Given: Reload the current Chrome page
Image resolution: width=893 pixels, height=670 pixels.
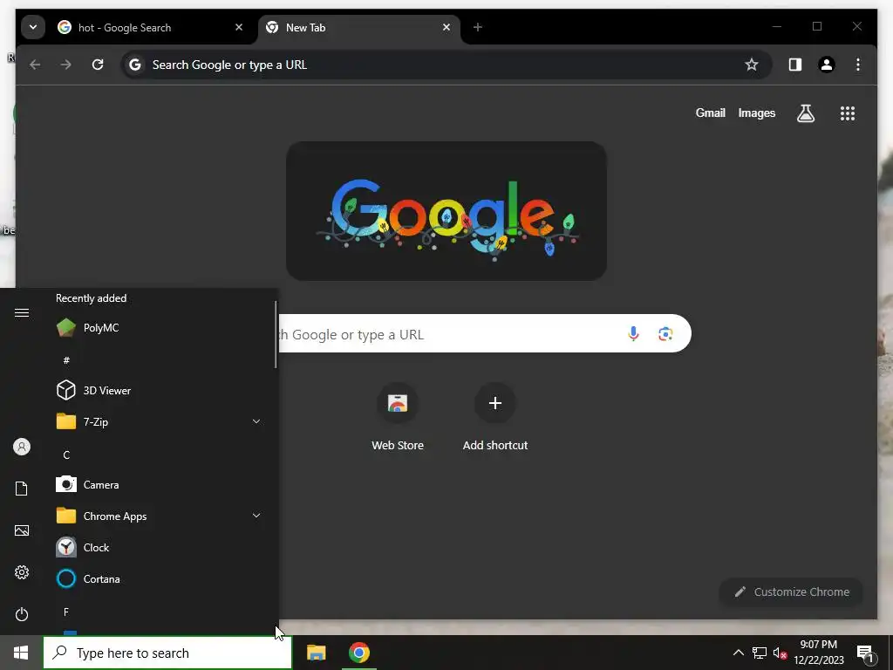Looking at the screenshot, I should (x=98, y=65).
